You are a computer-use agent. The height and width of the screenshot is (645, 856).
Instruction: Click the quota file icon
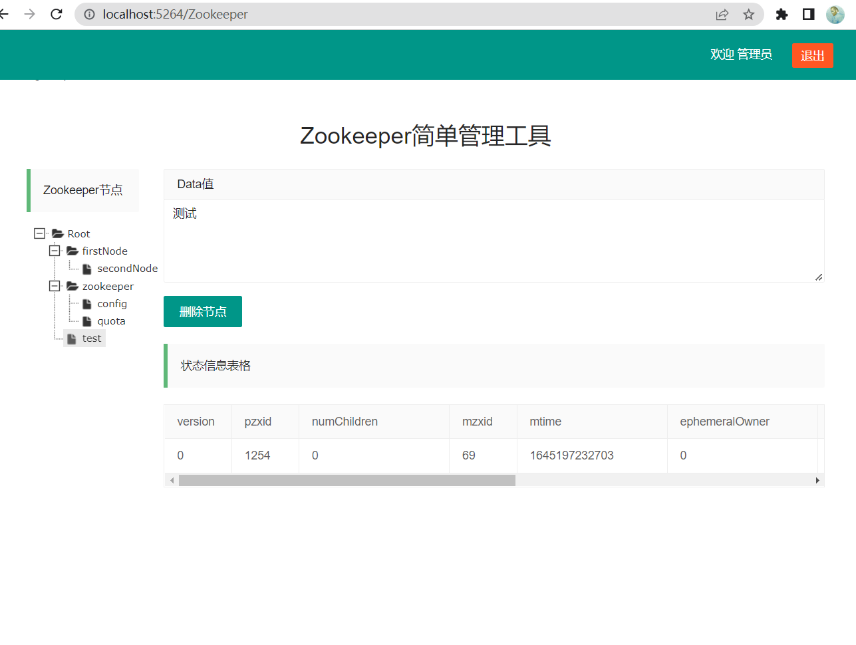[x=87, y=321]
